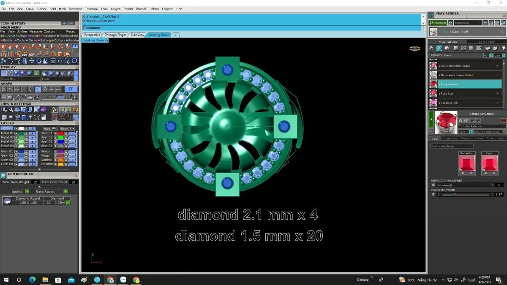Open the Complex Reflection dropdown
The width and height of the screenshot is (507, 285).
point(482,126)
